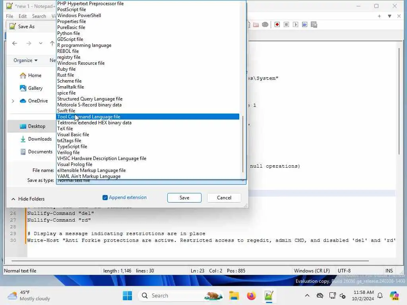Select Tool Command Language file
This screenshot has width=407, height=305.
point(148,117)
